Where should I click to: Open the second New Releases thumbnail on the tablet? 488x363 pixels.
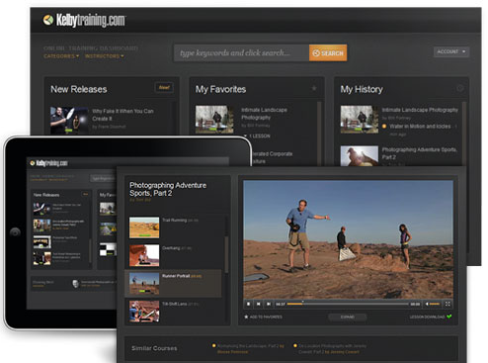pos(41,226)
